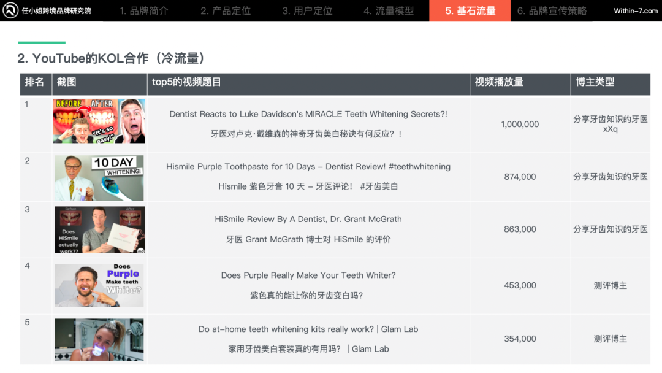Click rank number 3

pos(27,210)
